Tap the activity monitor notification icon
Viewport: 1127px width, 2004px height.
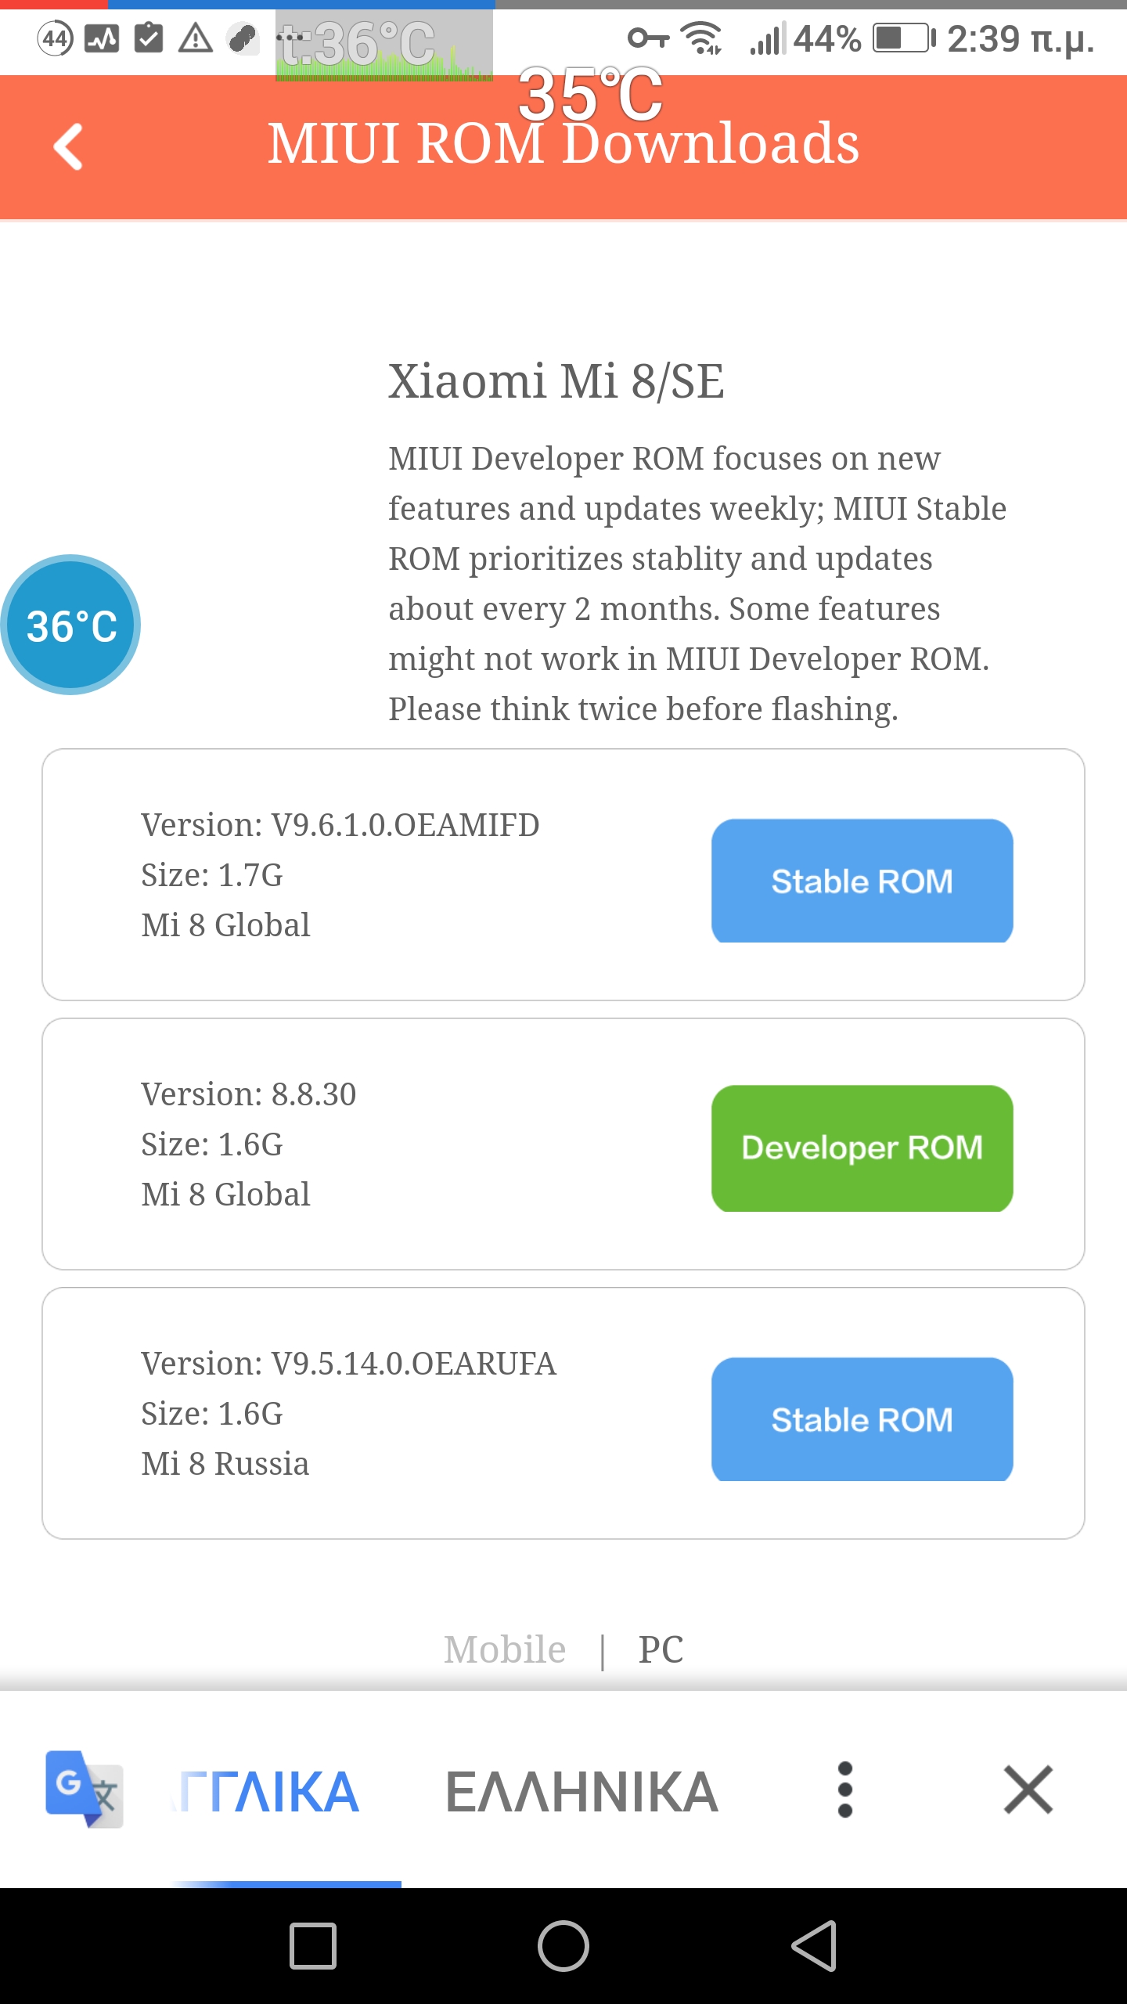(x=102, y=38)
